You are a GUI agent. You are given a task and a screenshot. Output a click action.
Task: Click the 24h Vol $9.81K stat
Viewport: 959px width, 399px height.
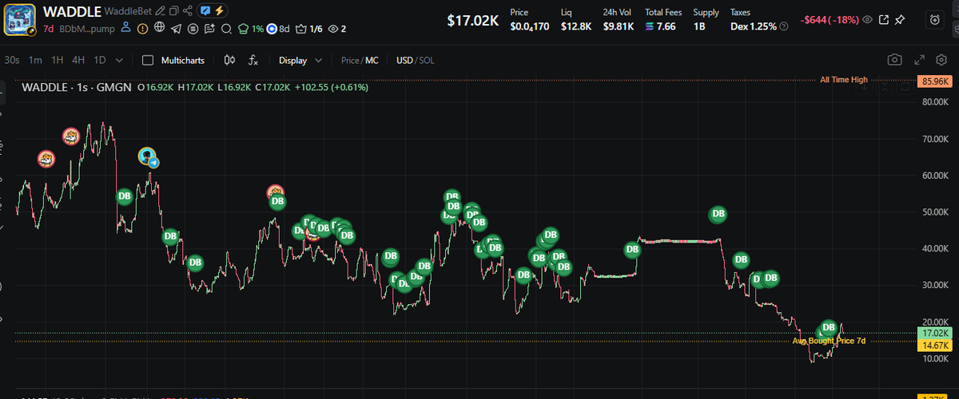619,20
